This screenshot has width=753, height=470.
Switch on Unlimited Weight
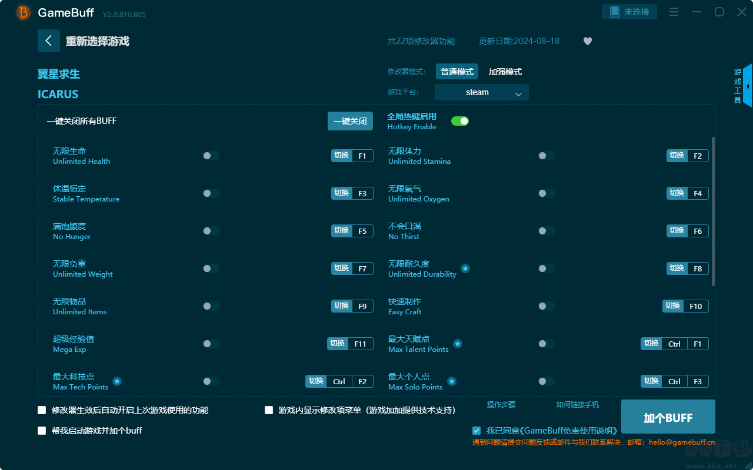click(x=211, y=268)
